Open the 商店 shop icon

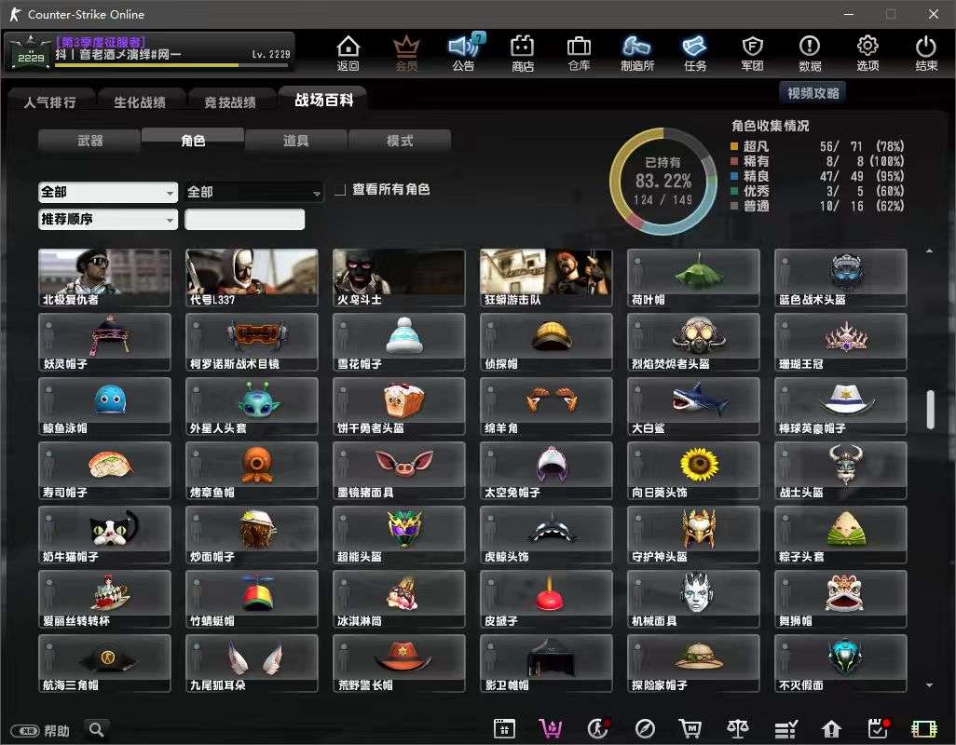tap(523, 53)
